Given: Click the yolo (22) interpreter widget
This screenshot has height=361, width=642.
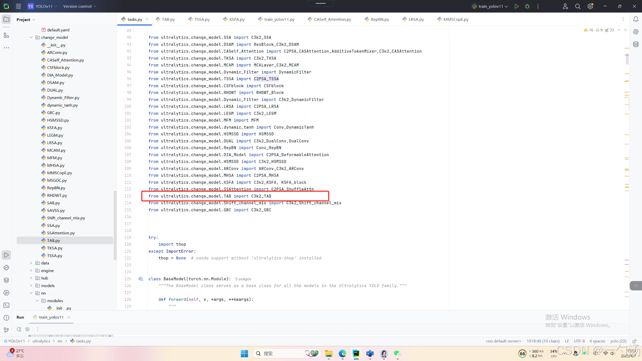Looking at the screenshot, I should (618, 341).
